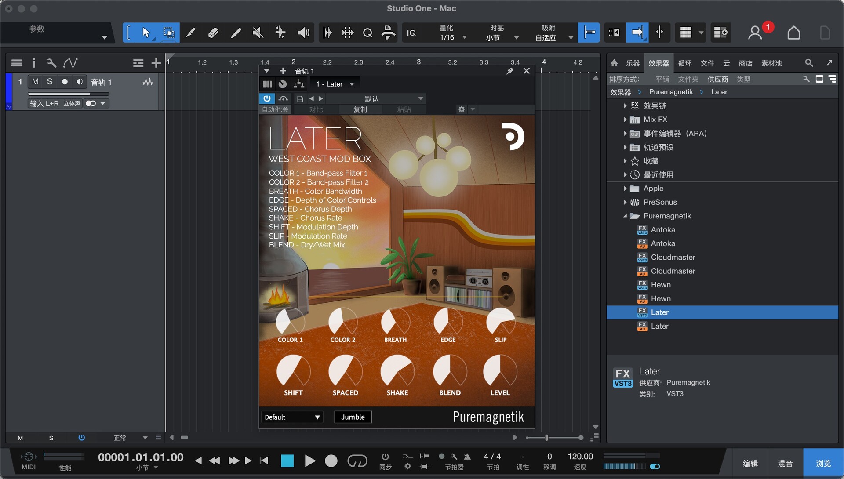Arm record on 音轨 1
844x479 pixels.
click(x=65, y=82)
